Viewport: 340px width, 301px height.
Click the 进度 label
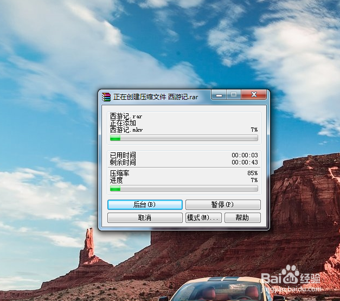117,180
